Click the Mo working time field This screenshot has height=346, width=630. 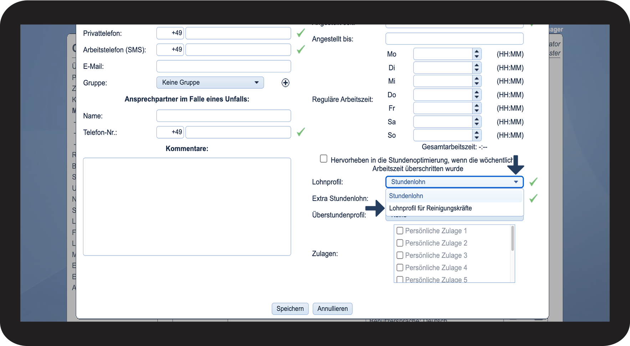click(x=443, y=54)
